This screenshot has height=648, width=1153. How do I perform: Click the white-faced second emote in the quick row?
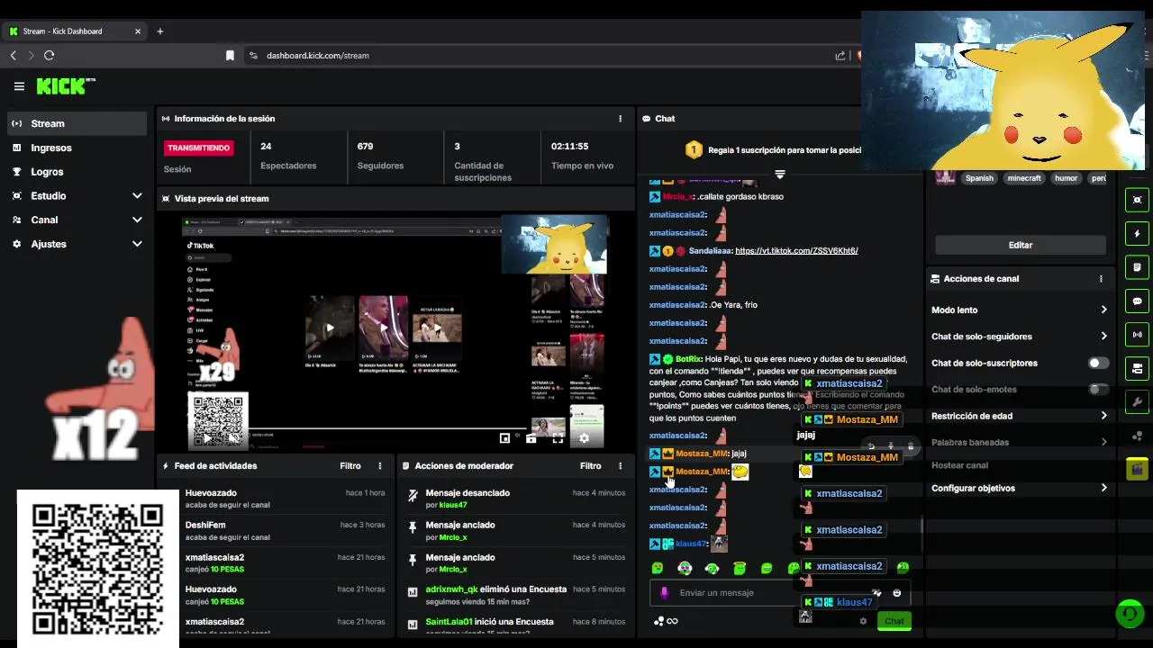(685, 568)
